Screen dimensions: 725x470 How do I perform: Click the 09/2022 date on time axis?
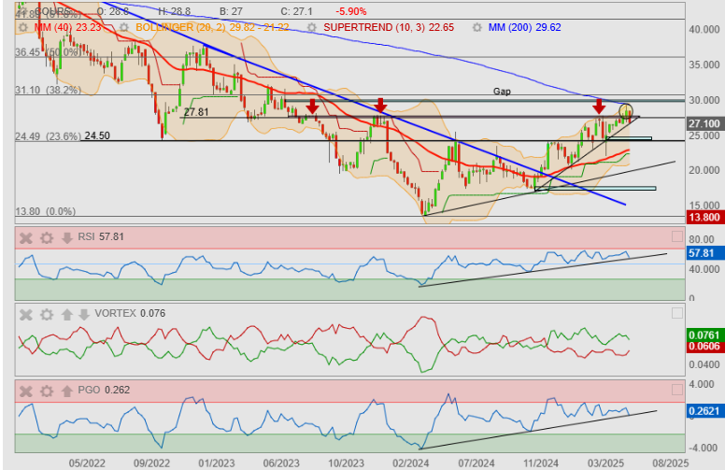pos(151,463)
